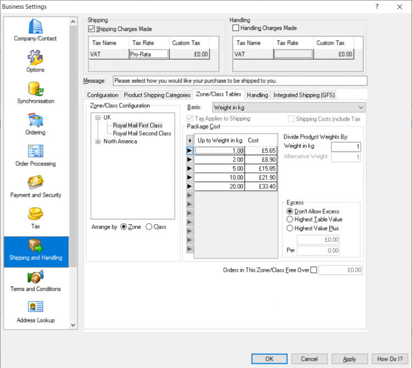Open the Synchronisation settings icon
The width and height of the screenshot is (412, 368).
pyautogui.click(x=36, y=89)
